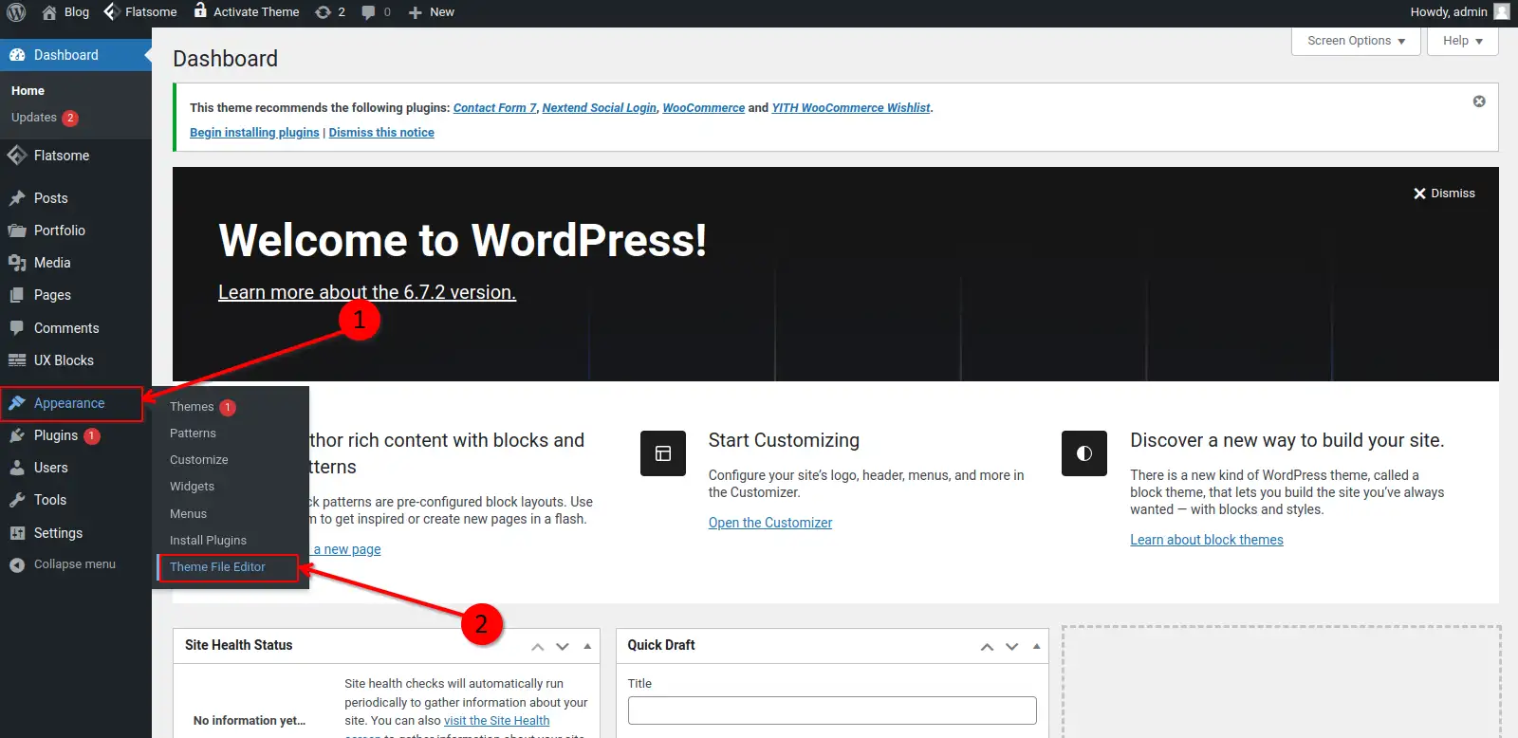This screenshot has height=738, width=1518.
Task: Click the 'Welcome to WordPress!' heading
Action: (x=463, y=240)
